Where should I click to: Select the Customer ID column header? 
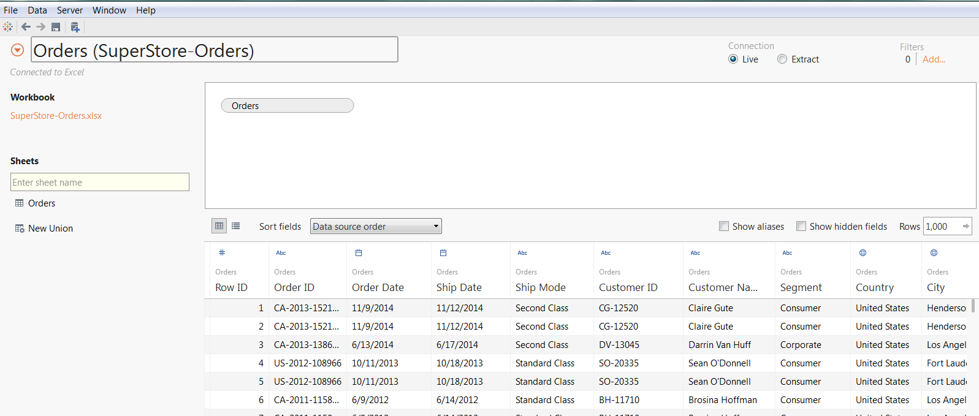tap(628, 287)
